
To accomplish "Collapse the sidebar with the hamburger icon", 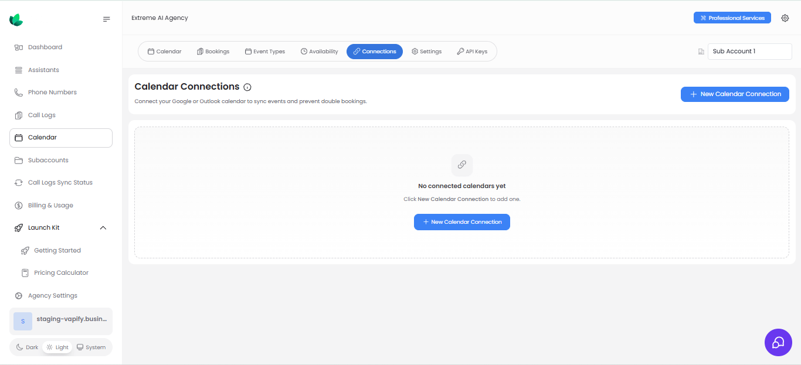I will [x=106, y=19].
